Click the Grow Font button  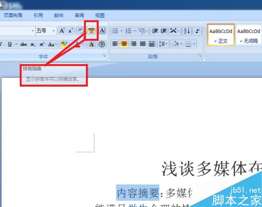click(62, 31)
